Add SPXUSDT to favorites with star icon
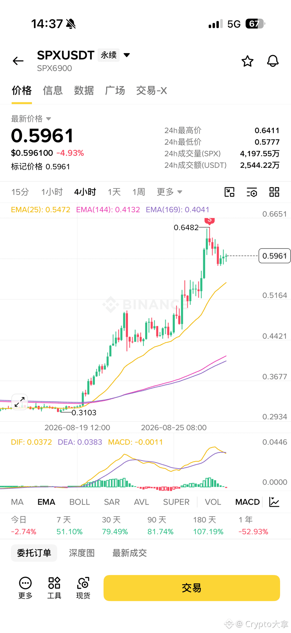This screenshot has height=633, width=291. coord(247,61)
